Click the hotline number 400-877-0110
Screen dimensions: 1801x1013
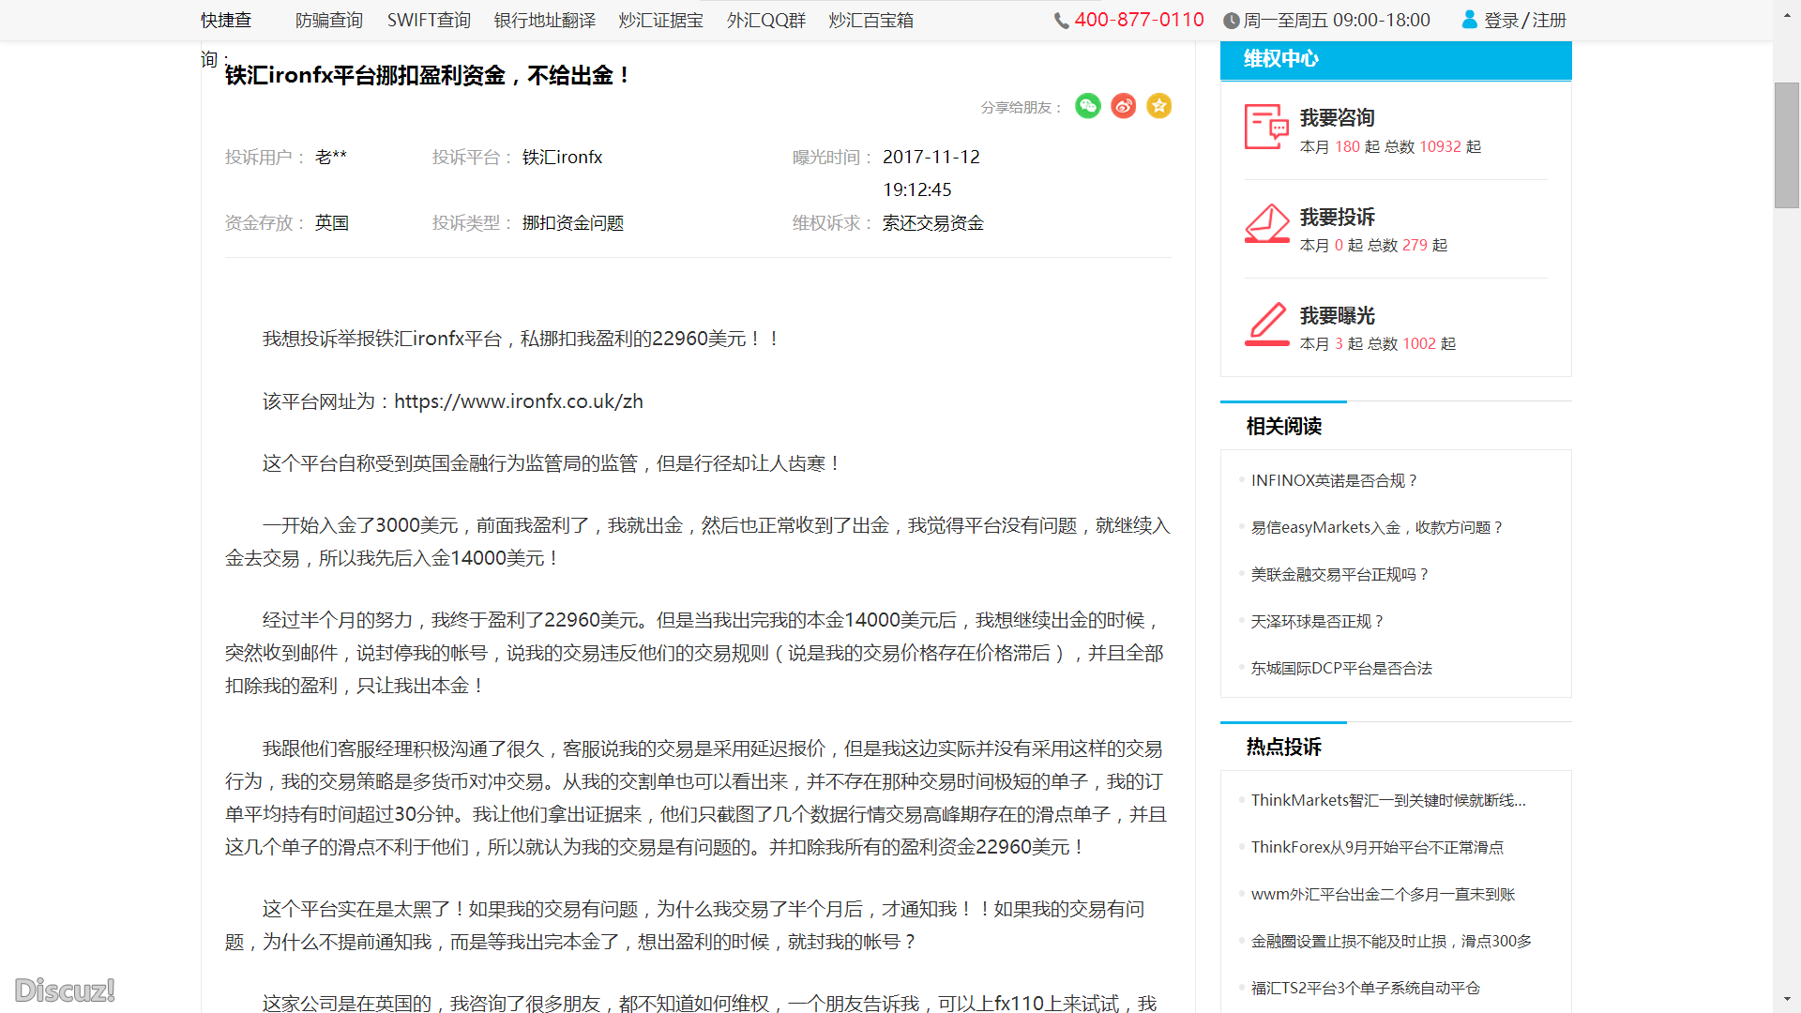pyautogui.click(x=1139, y=20)
